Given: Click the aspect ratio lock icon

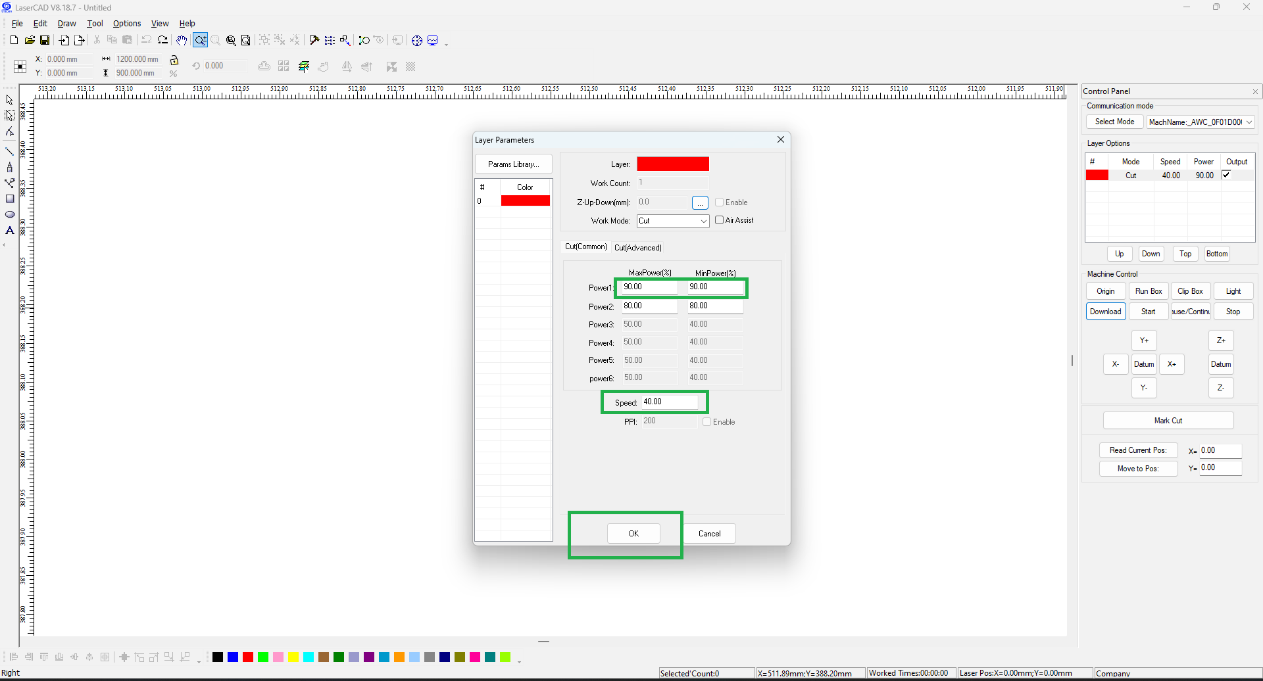Looking at the screenshot, I should tap(174, 60).
